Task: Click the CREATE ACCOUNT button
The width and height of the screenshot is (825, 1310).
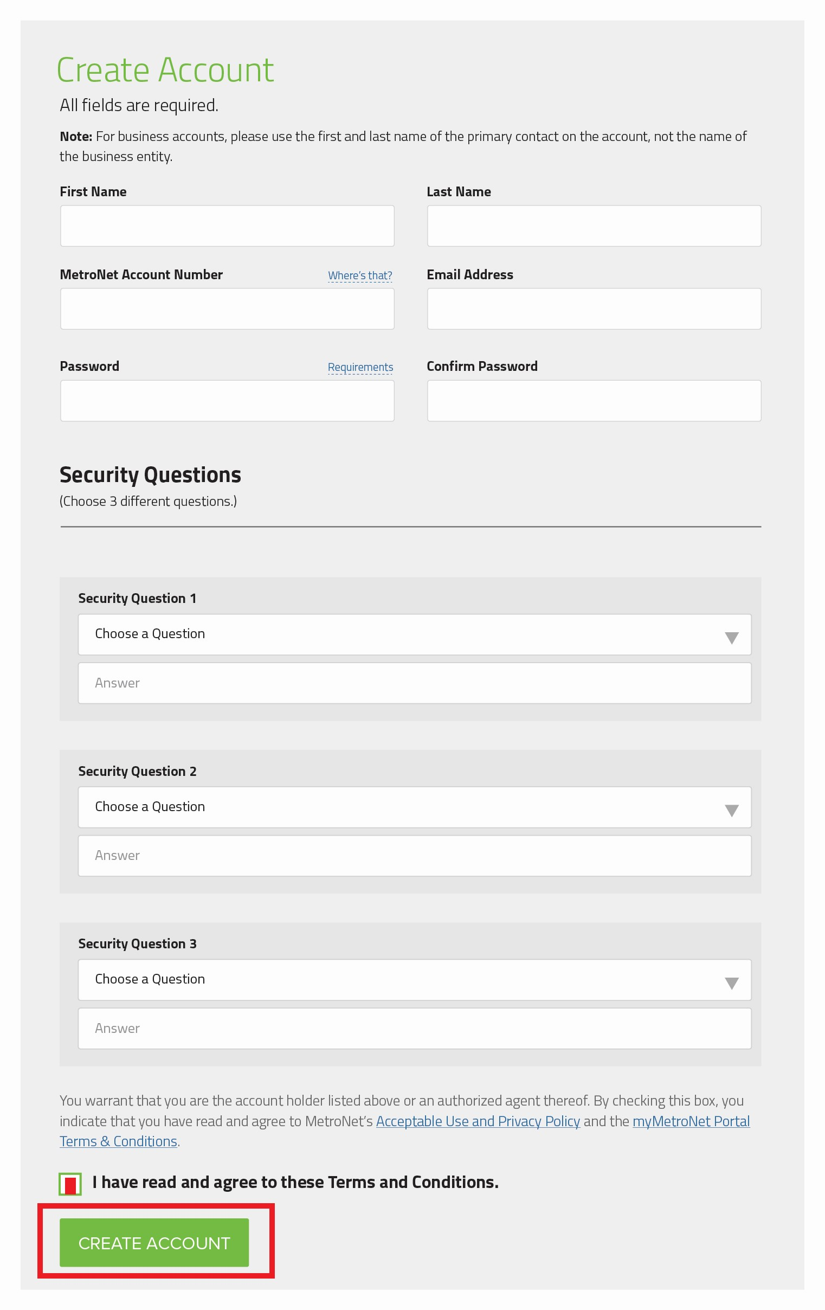Action: pos(154,1243)
